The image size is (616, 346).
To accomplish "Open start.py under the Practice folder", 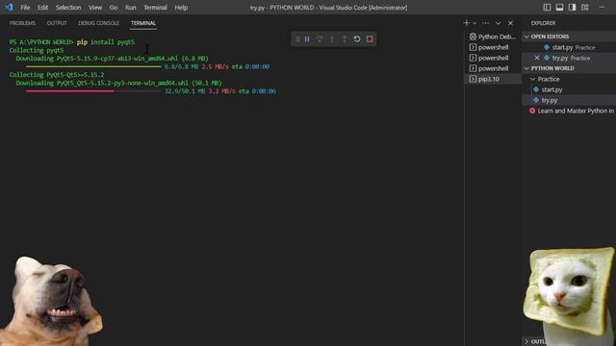I will [x=569, y=89].
